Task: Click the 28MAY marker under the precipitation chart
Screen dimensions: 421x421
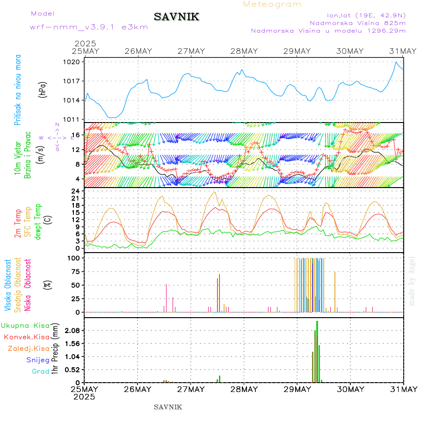Action: coord(244,389)
